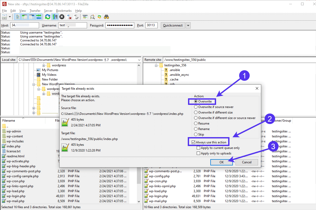Refresh the file and folder lists
Image resolution: width=316 pixels, height=210 pixels.
47,17
